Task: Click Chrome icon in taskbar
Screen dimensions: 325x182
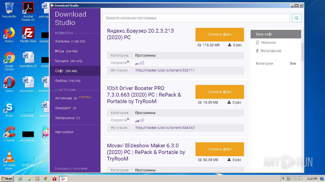Action: [46, 179]
